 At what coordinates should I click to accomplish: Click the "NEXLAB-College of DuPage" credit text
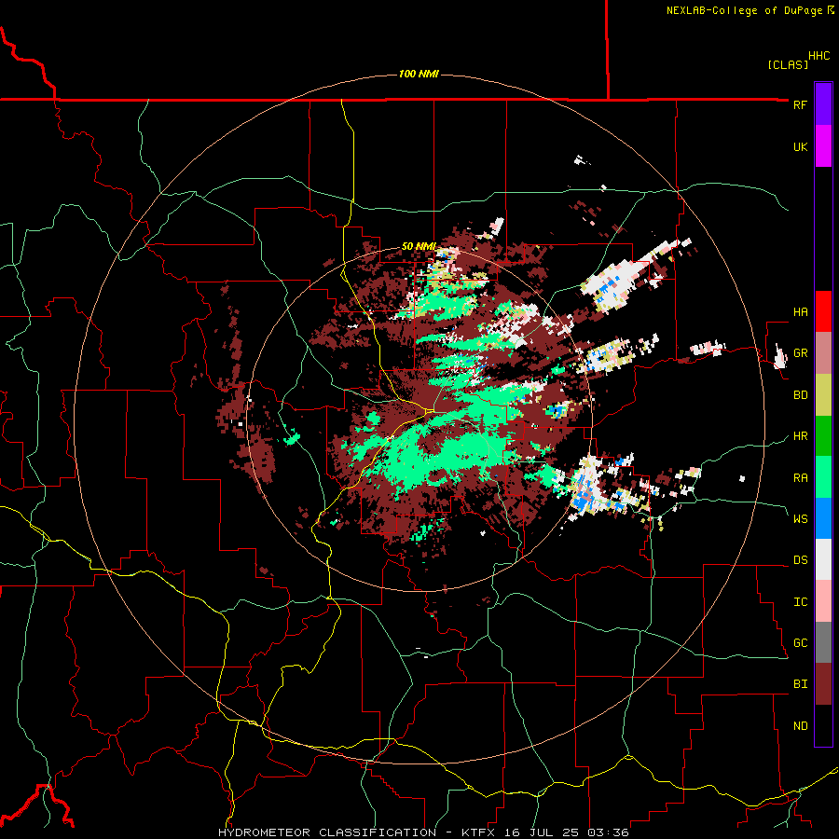tap(744, 10)
